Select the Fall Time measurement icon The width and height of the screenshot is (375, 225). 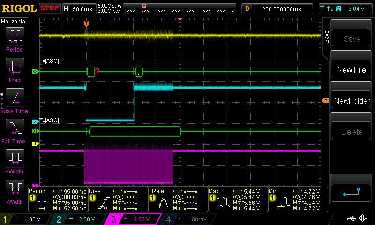pyautogui.click(x=15, y=128)
